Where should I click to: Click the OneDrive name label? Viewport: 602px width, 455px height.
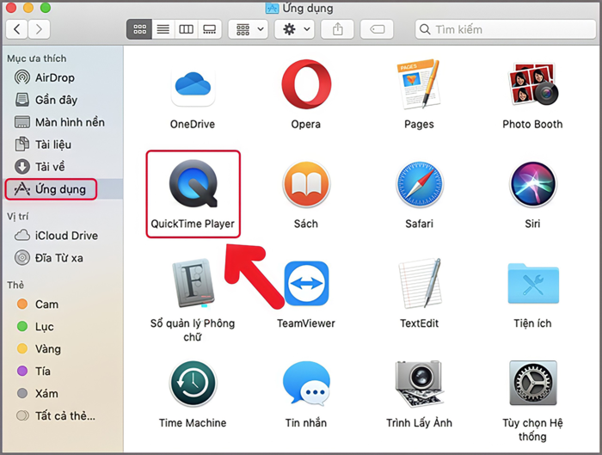coord(193,124)
